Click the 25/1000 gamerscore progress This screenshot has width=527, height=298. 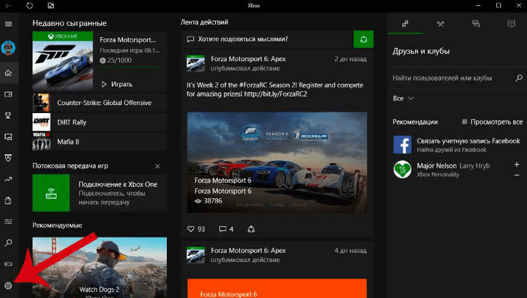coord(116,61)
